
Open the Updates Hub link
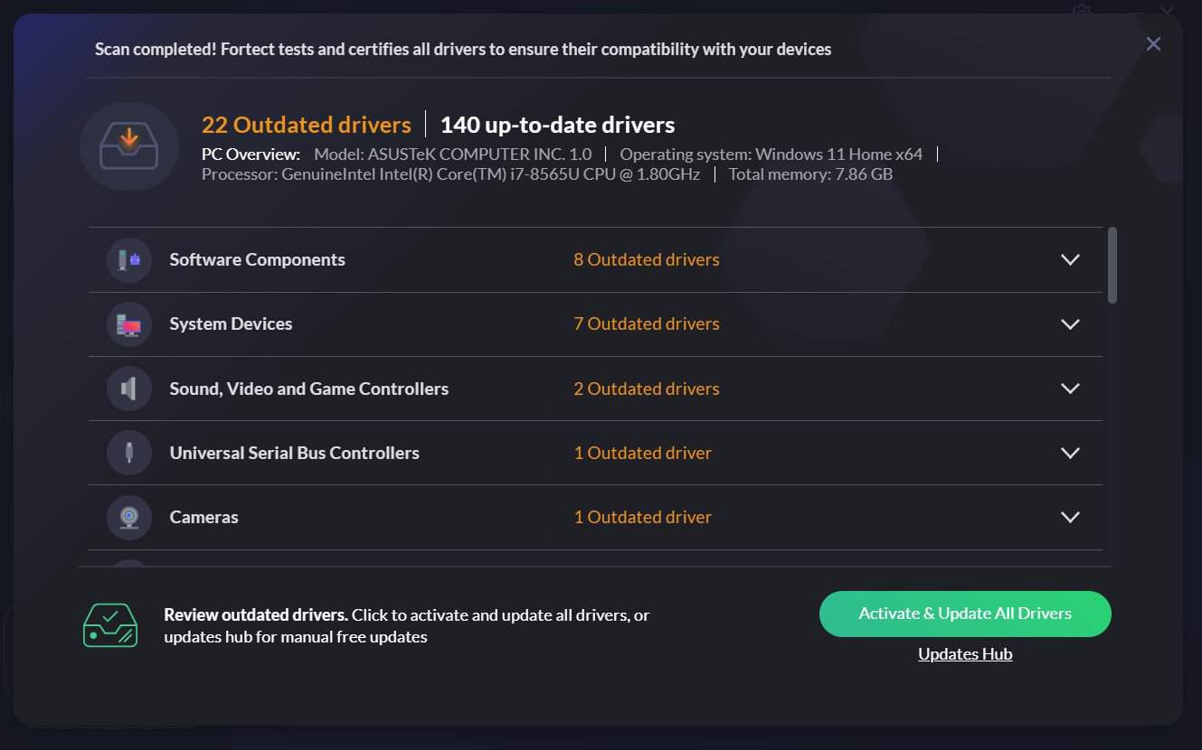point(965,654)
